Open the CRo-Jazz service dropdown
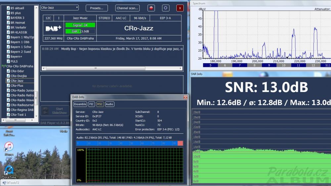The width and height of the screenshot is (331, 186). coord(60,8)
